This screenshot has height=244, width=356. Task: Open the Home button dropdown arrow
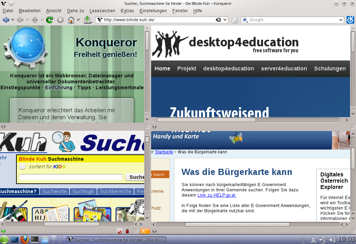(x=78, y=20)
